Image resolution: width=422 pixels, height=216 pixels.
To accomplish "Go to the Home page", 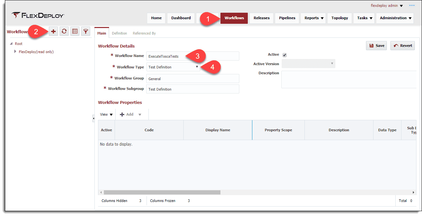I will pos(156,18).
